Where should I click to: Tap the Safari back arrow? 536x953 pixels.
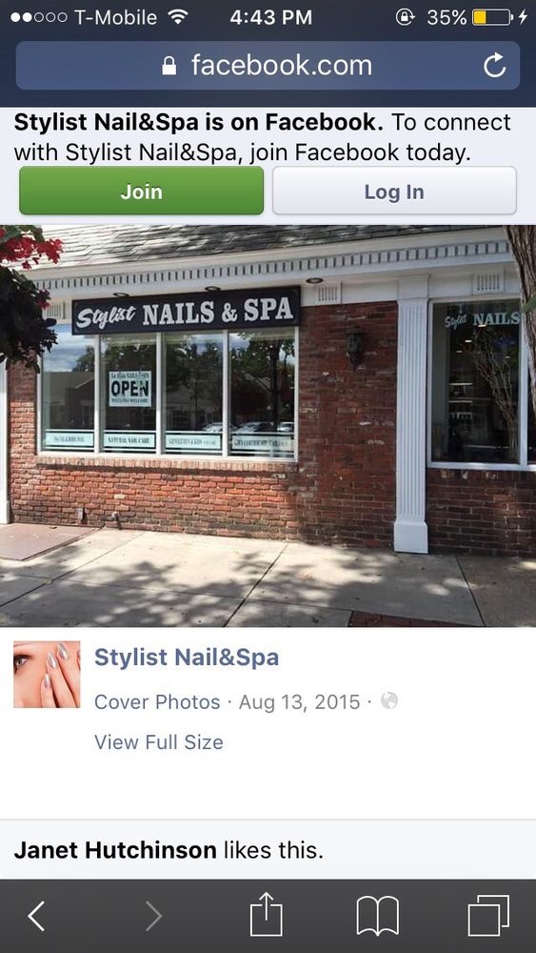point(36,916)
